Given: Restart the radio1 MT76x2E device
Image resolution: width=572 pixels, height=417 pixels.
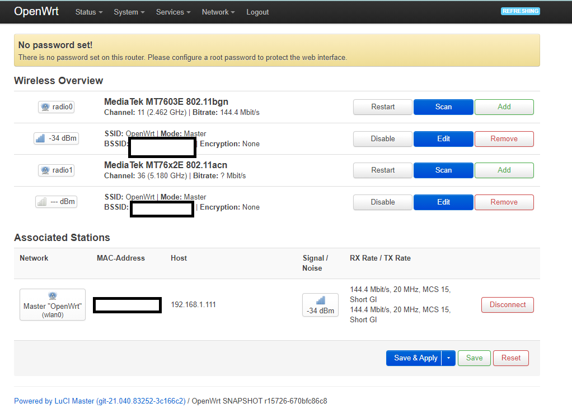Looking at the screenshot, I should click(383, 170).
